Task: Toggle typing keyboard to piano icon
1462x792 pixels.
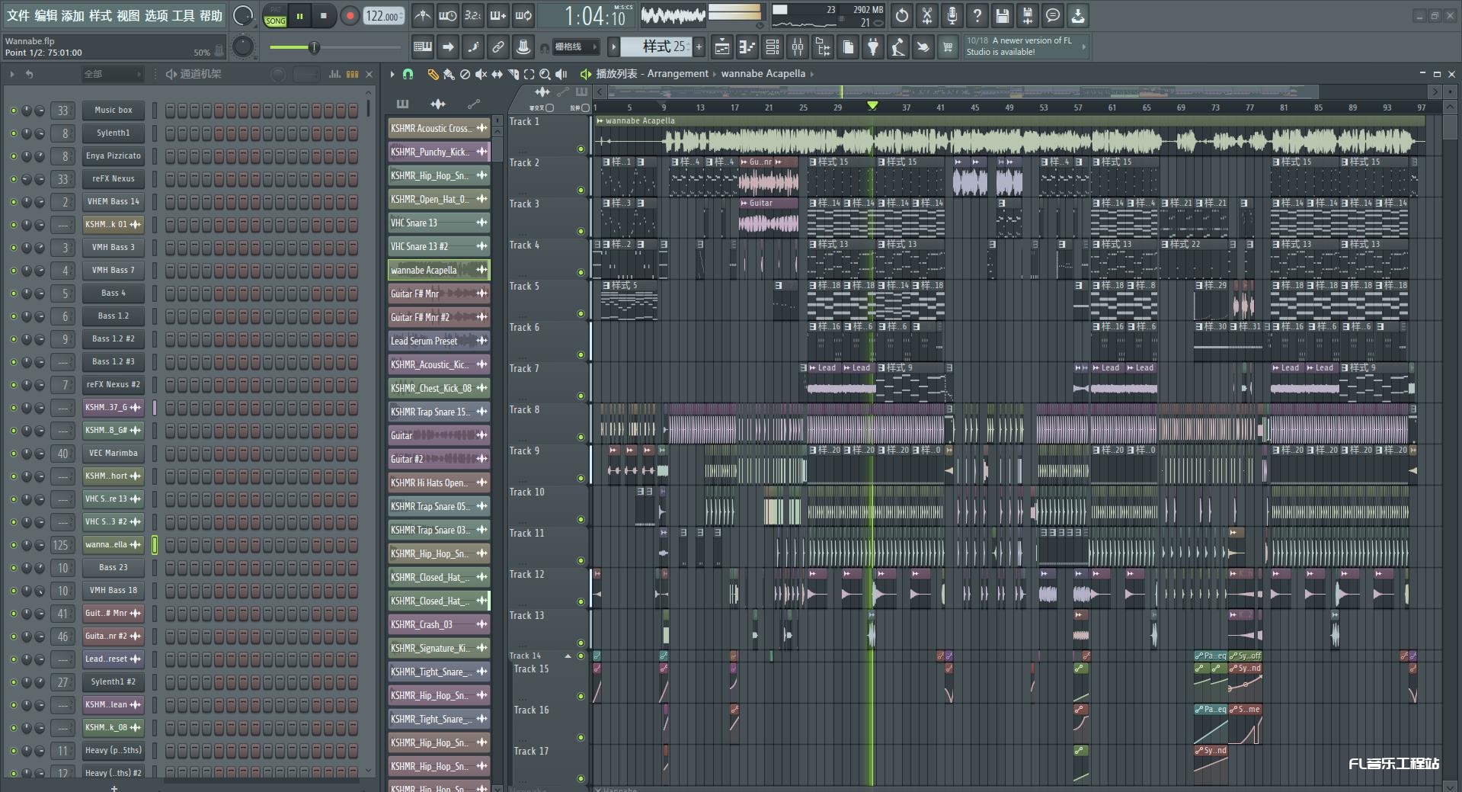Action: [x=422, y=47]
